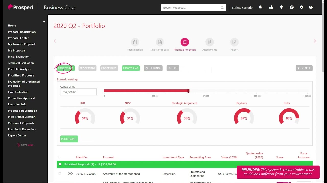Open Portfolio Analysis menu item
This screenshot has width=327, height=183.
click(x=19, y=69)
